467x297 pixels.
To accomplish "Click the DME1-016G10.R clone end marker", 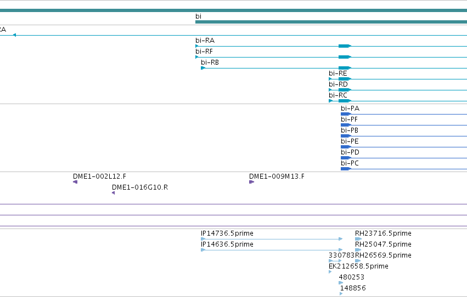I will (x=114, y=193).
